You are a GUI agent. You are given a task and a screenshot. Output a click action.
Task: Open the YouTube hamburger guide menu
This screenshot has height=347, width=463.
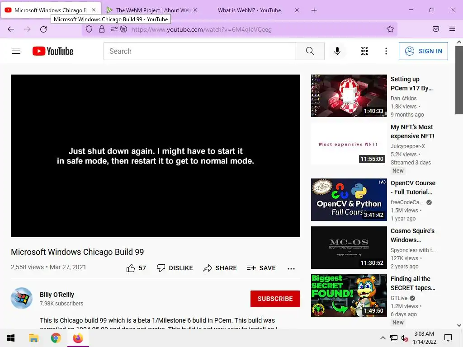pos(16,51)
